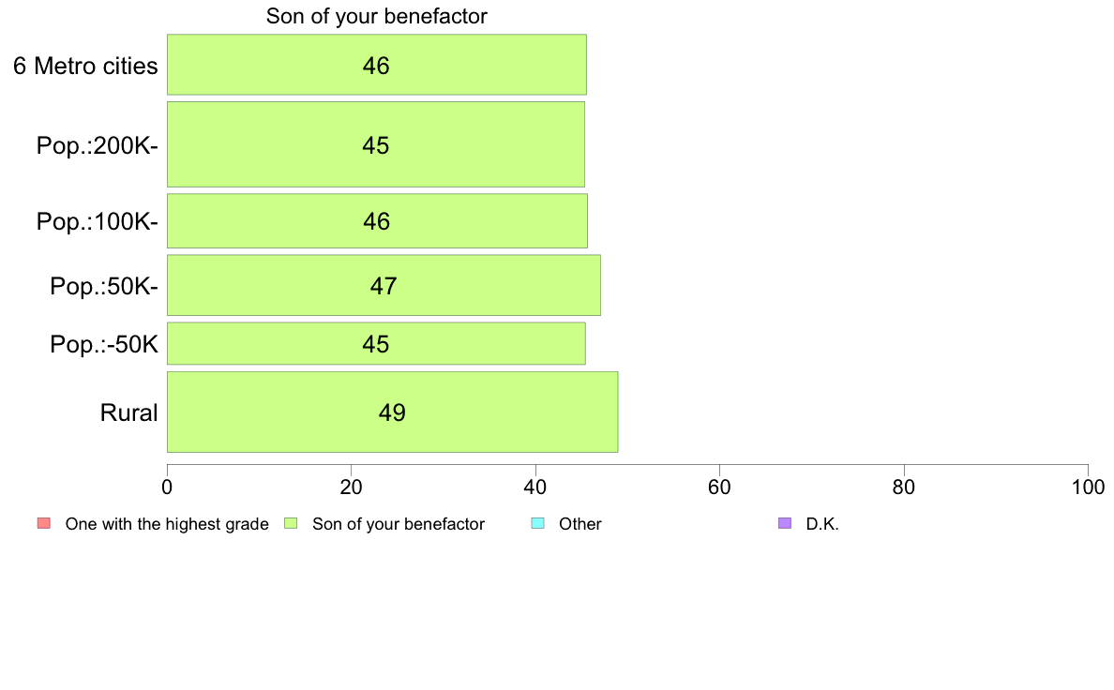Click the 'Other' legend text
This screenshot has width=1114, height=690.
coord(580,524)
